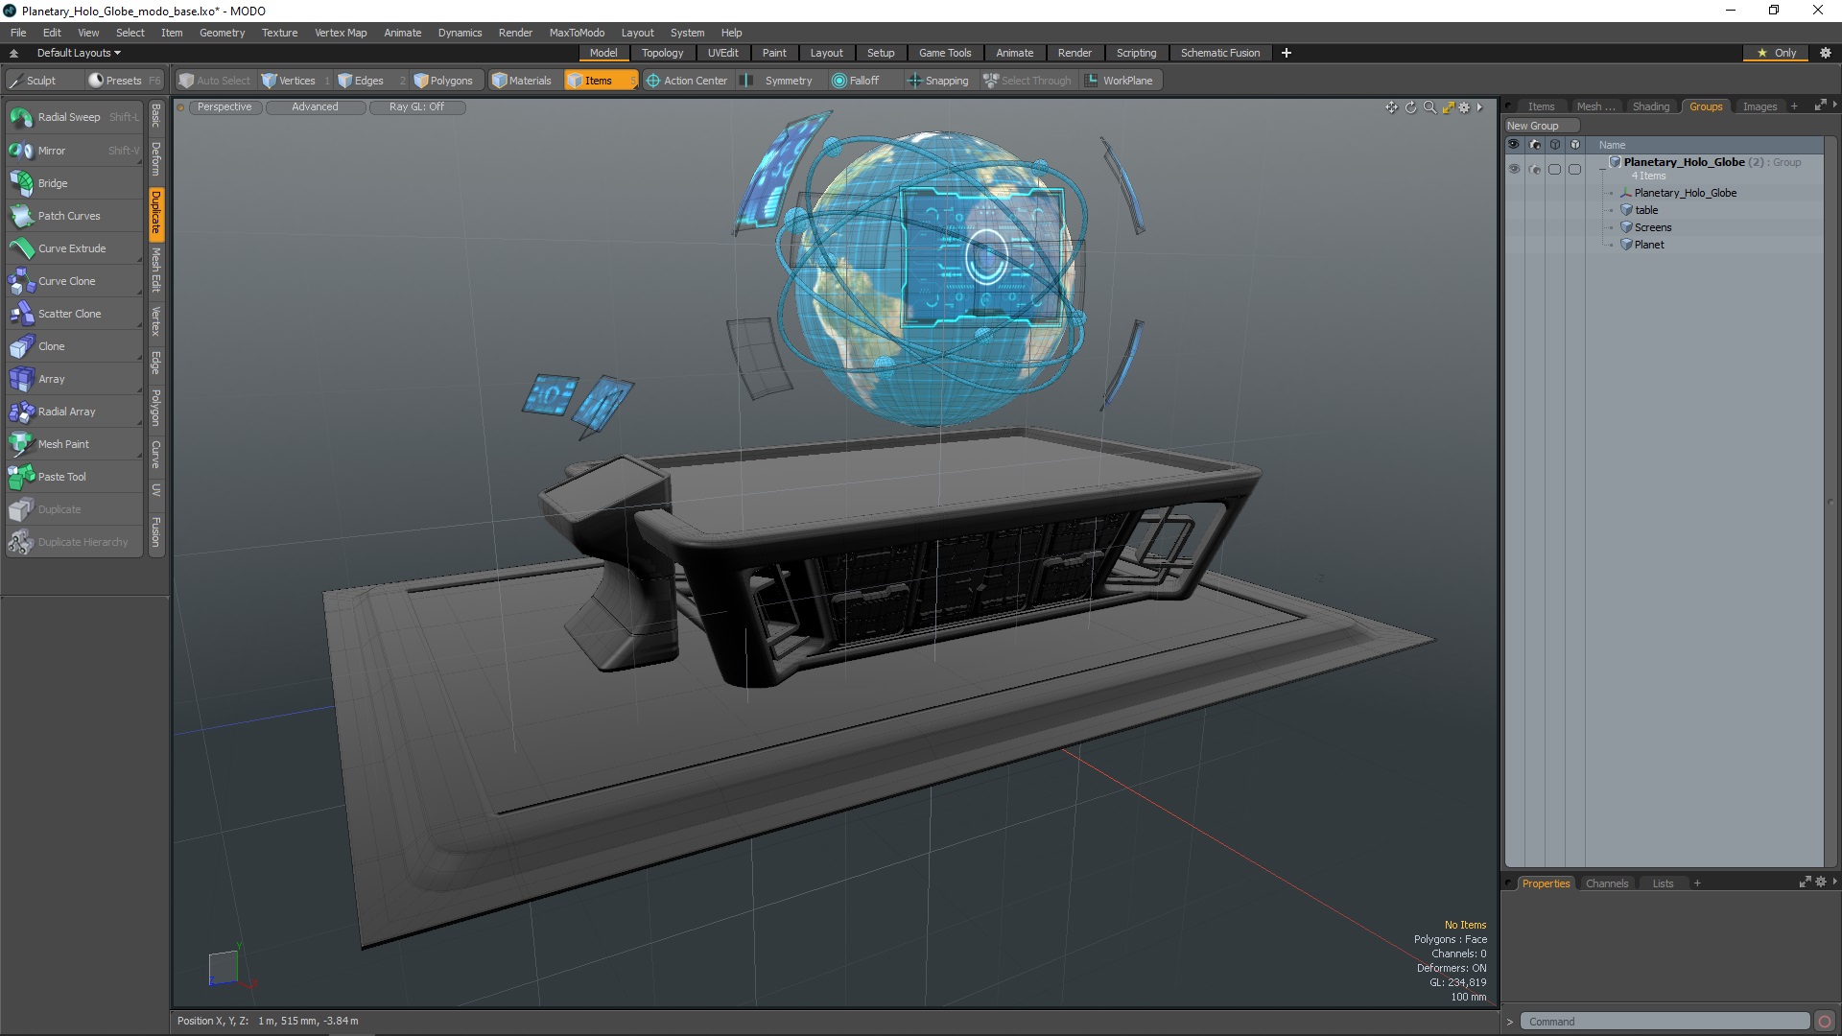Click the viewport zoom magnifier icon
The image size is (1842, 1036).
tap(1429, 107)
